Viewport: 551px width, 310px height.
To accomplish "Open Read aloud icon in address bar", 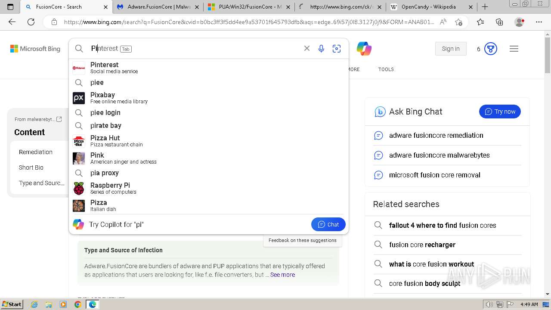I will tap(443, 22).
